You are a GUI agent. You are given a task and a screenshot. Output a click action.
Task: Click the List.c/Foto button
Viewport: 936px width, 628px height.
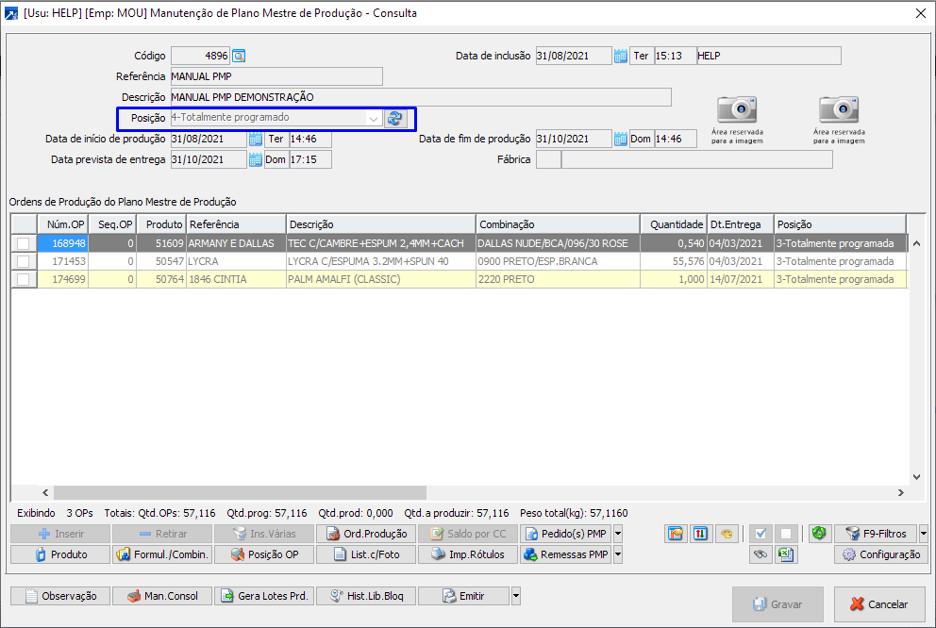366,554
